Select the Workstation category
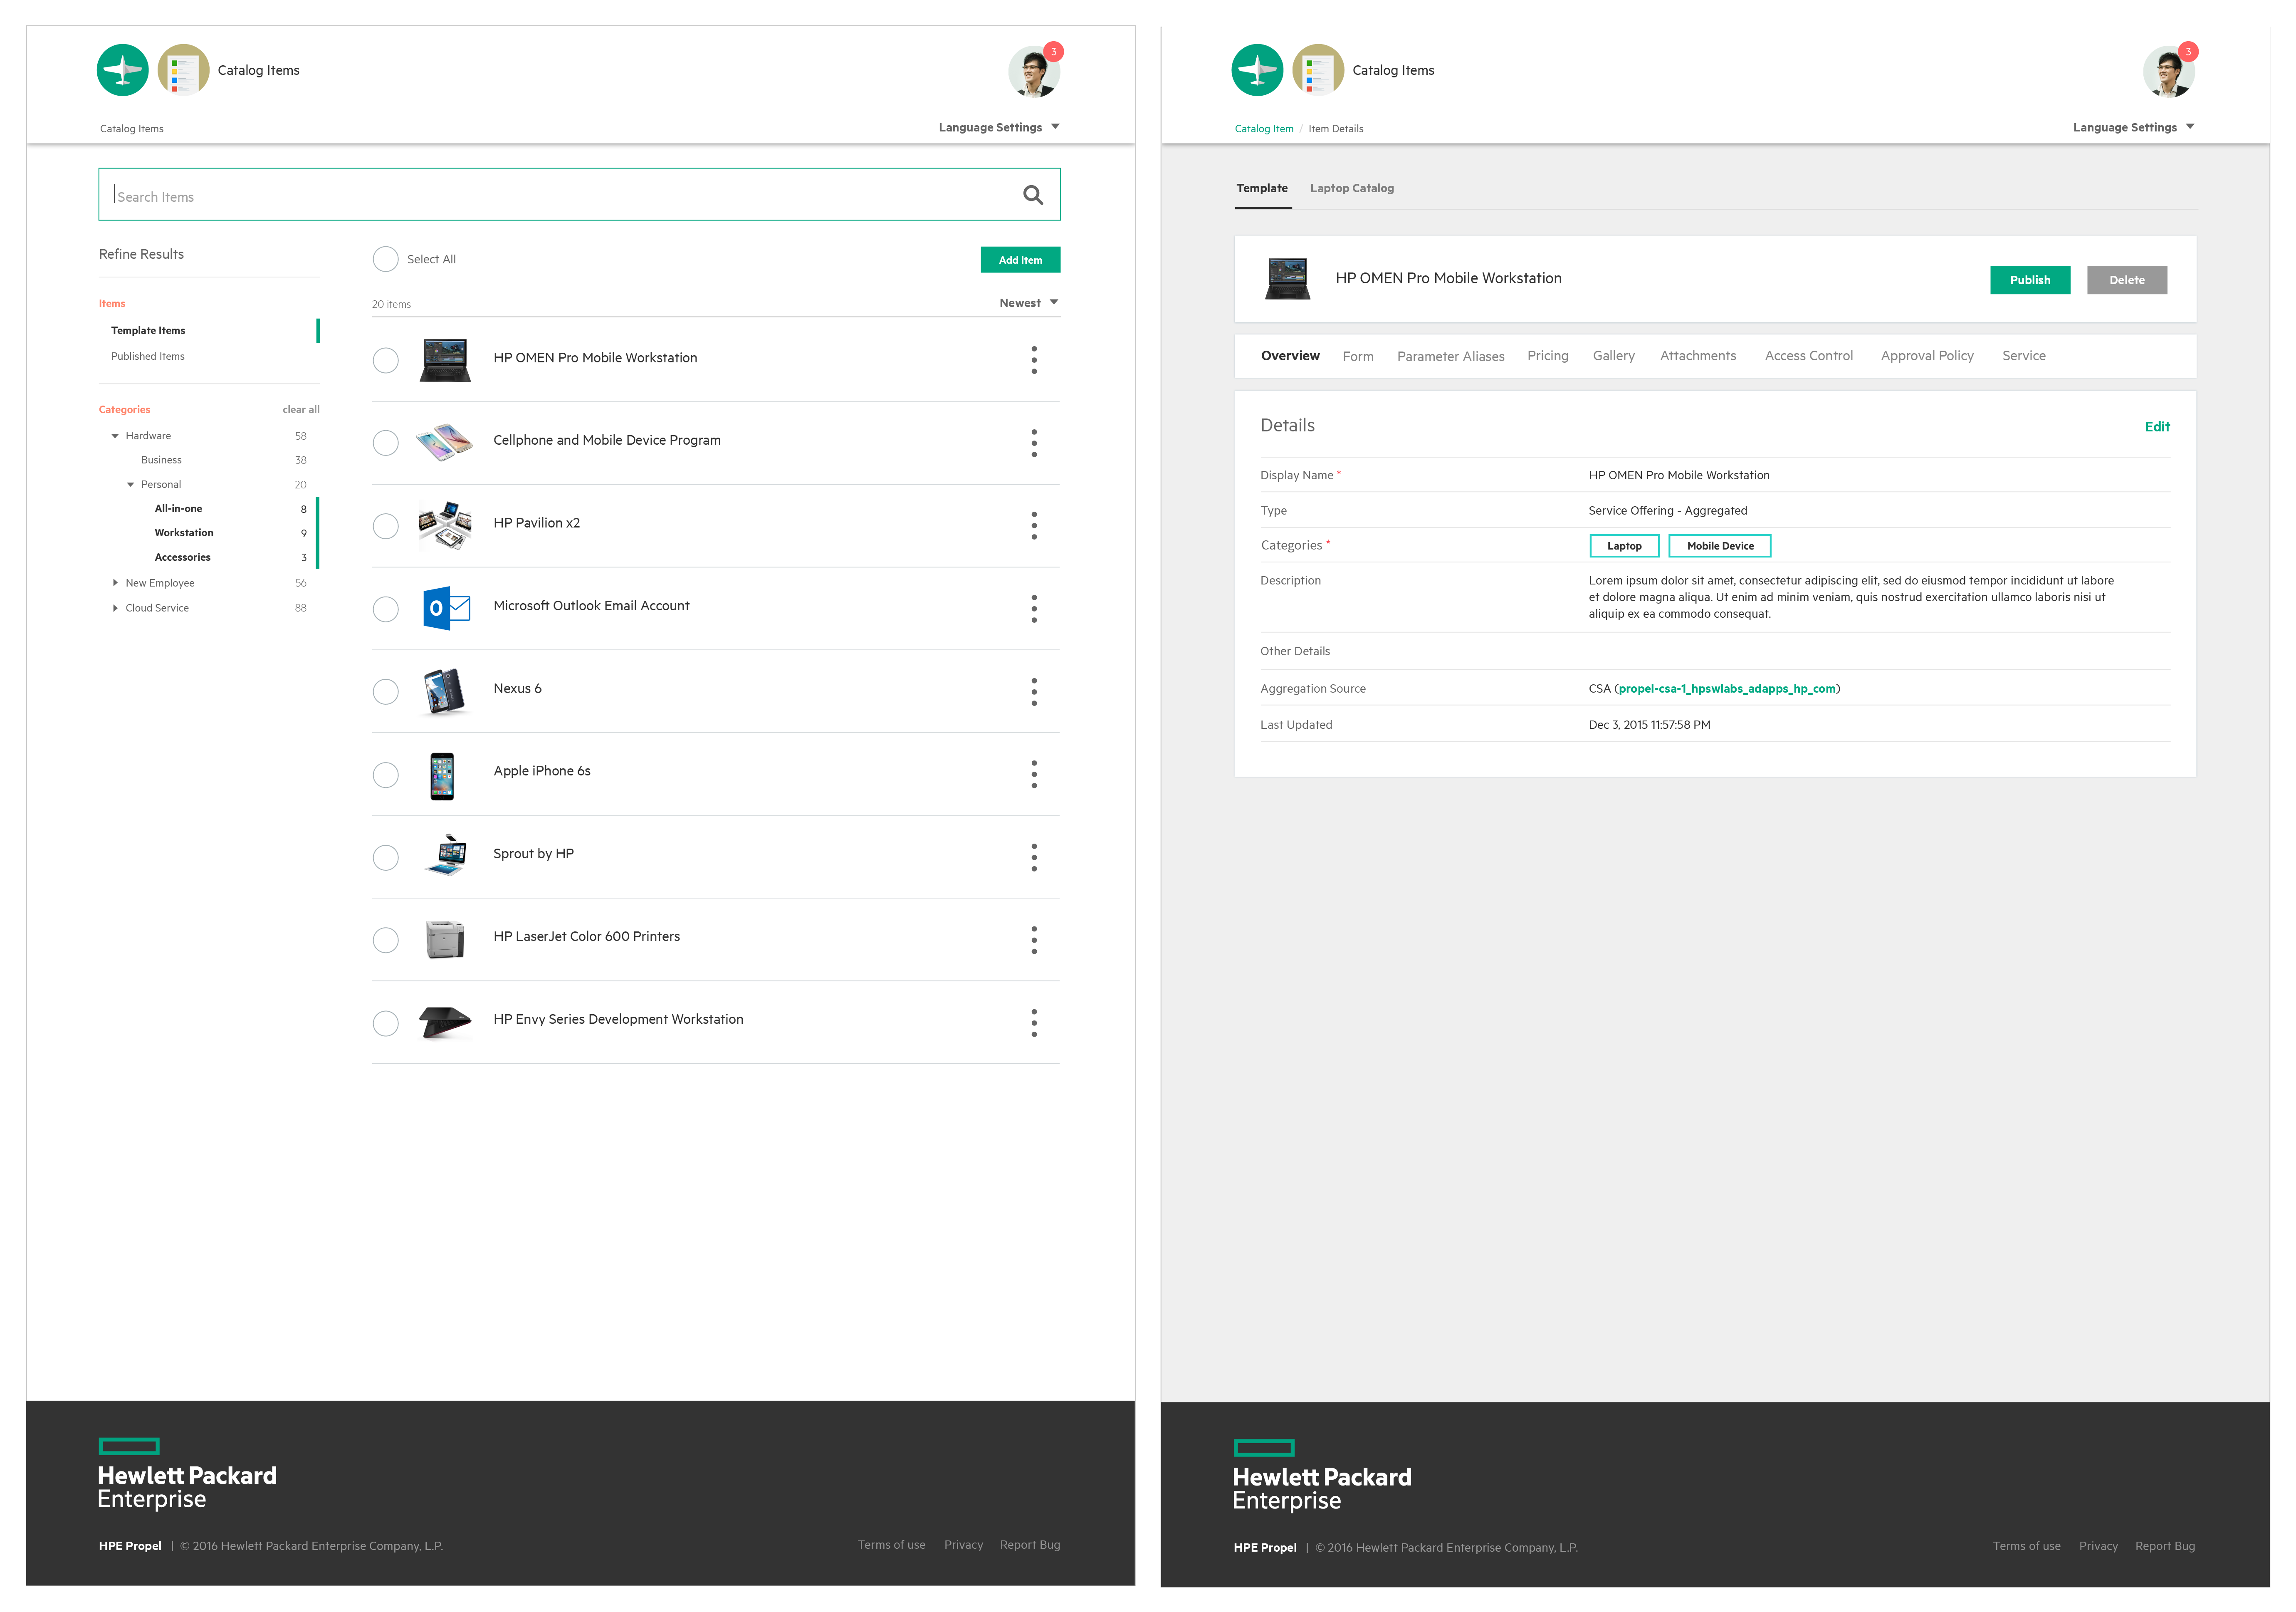The image size is (2296, 1612). 184,533
